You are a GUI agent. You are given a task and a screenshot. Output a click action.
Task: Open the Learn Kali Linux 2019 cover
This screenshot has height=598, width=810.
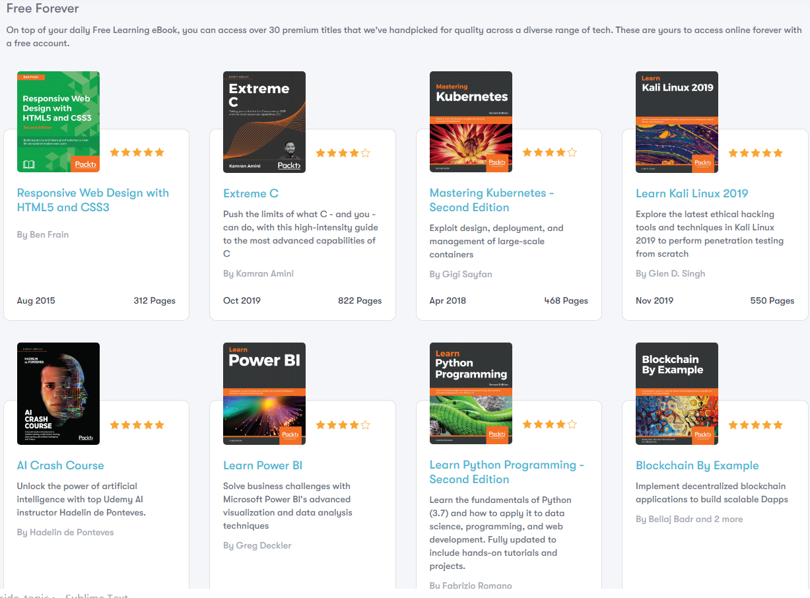pyautogui.click(x=677, y=122)
